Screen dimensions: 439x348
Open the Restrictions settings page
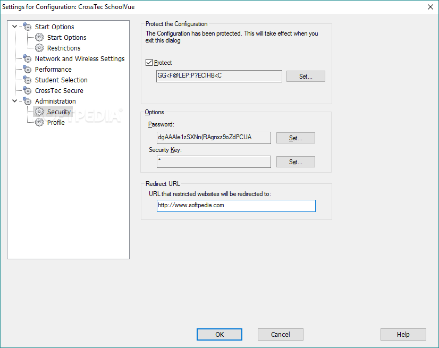coord(64,48)
